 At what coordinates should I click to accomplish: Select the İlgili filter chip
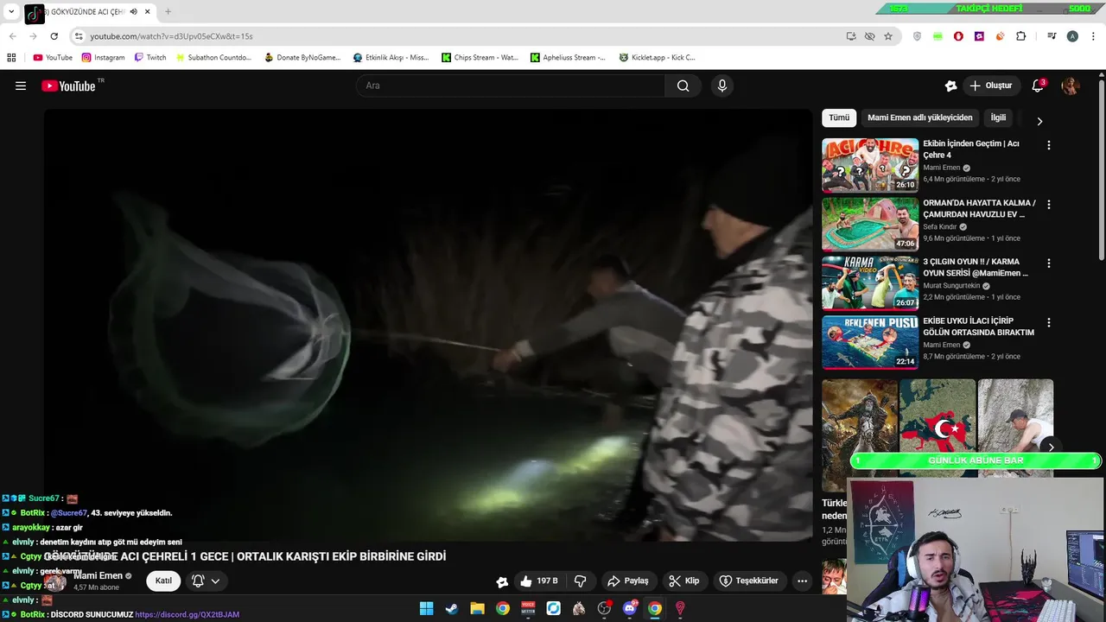click(x=998, y=117)
